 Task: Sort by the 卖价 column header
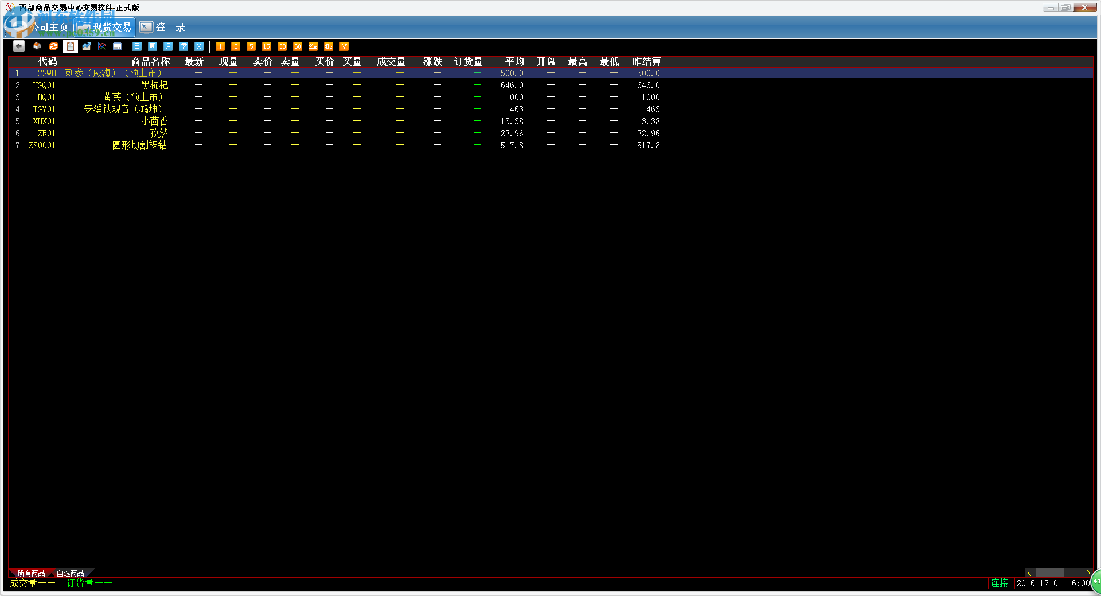click(263, 62)
